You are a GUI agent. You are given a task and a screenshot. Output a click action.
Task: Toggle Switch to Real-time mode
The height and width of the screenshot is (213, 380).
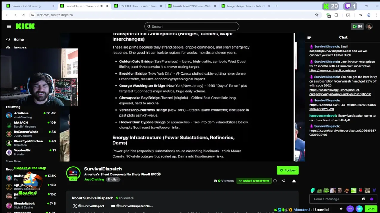click(x=254, y=181)
